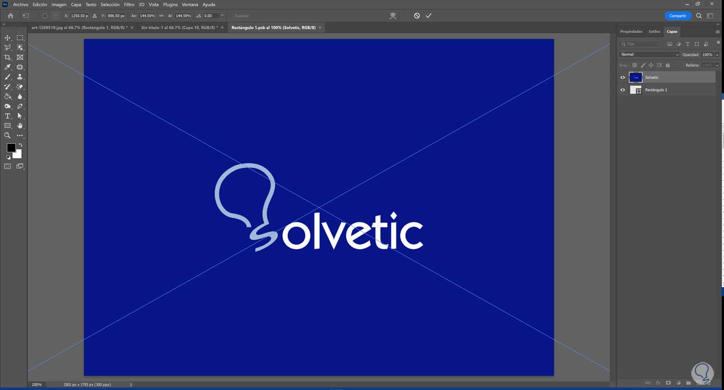724x390 pixels.
Task: Reset default foreground and background colors
Action: (8, 157)
